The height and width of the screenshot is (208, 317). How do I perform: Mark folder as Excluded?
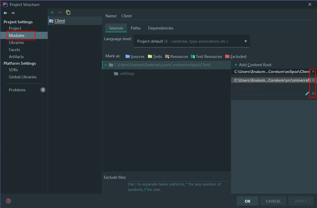(236, 56)
